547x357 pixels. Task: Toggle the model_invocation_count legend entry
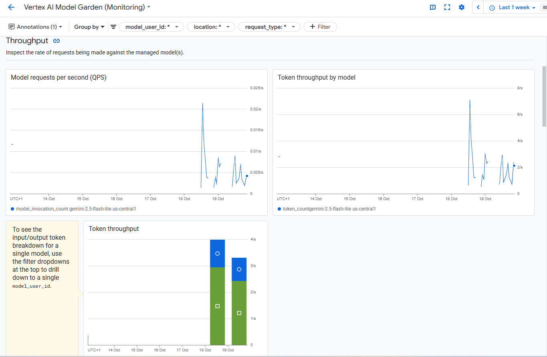[x=74, y=209]
